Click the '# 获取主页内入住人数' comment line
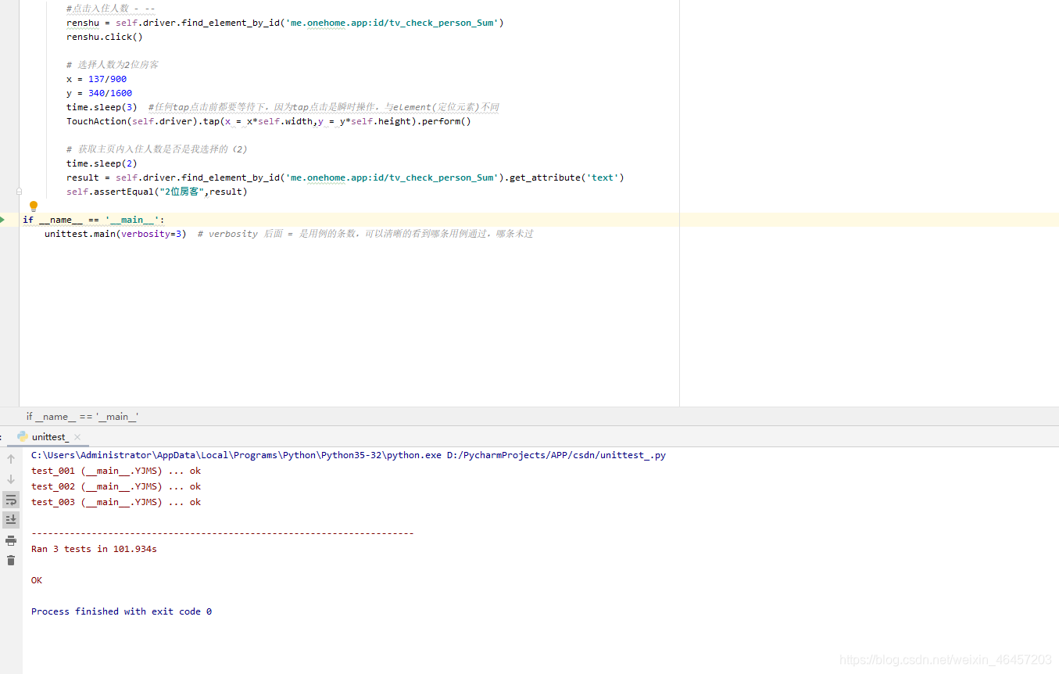The height and width of the screenshot is (674, 1059). click(156, 149)
